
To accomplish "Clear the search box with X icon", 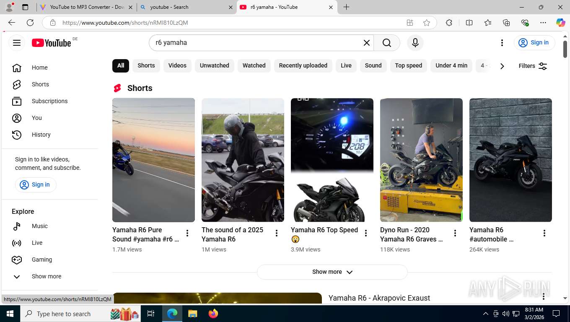I will 367,43.
